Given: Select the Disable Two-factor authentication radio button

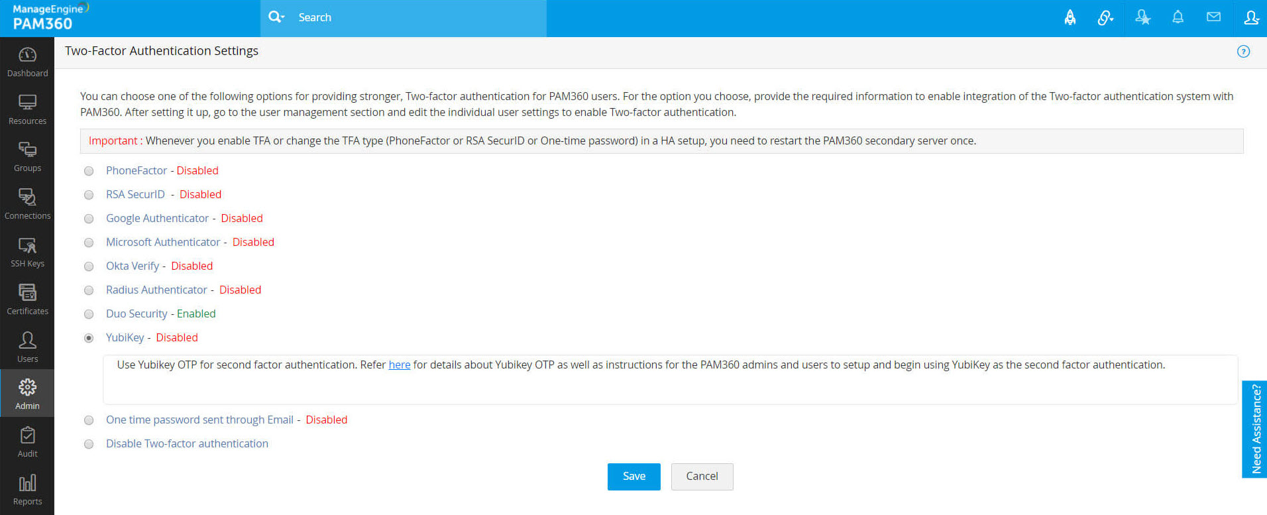Looking at the screenshot, I should tap(89, 444).
